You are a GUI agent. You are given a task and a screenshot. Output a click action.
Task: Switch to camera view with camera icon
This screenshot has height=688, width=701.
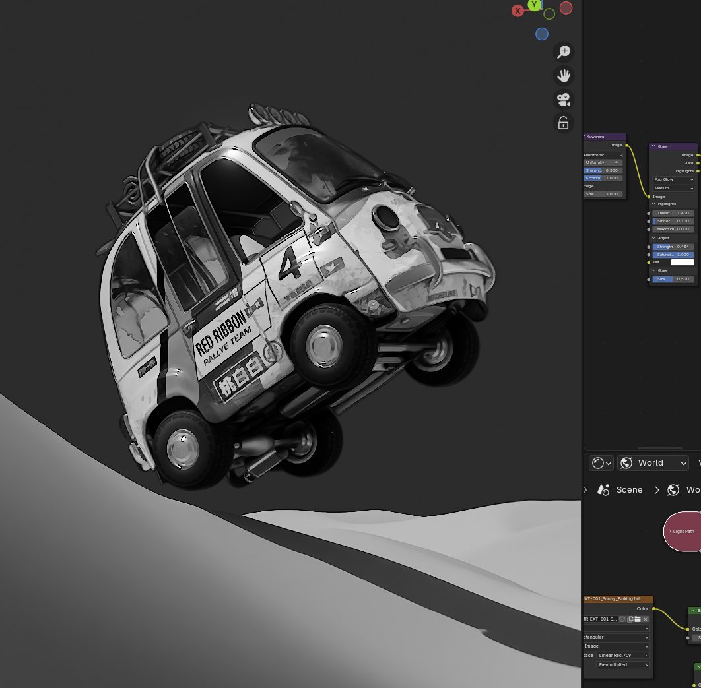pyautogui.click(x=564, y=99)
